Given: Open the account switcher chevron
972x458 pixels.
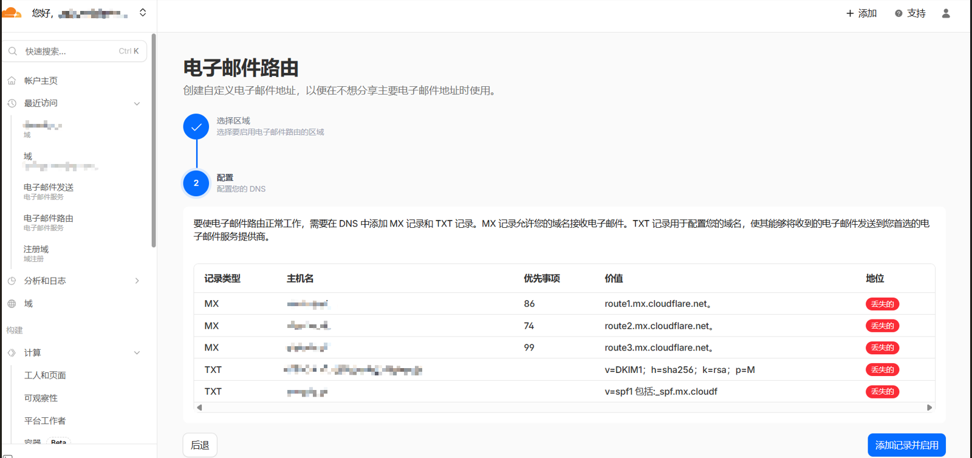Looking at the screenshot, I should click(143, 13).
